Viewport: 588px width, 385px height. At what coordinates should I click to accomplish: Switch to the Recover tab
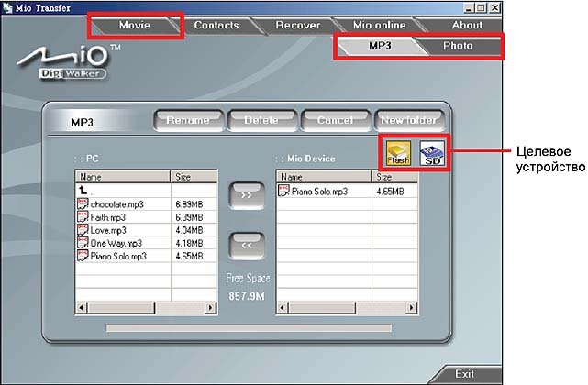(298, 25)
